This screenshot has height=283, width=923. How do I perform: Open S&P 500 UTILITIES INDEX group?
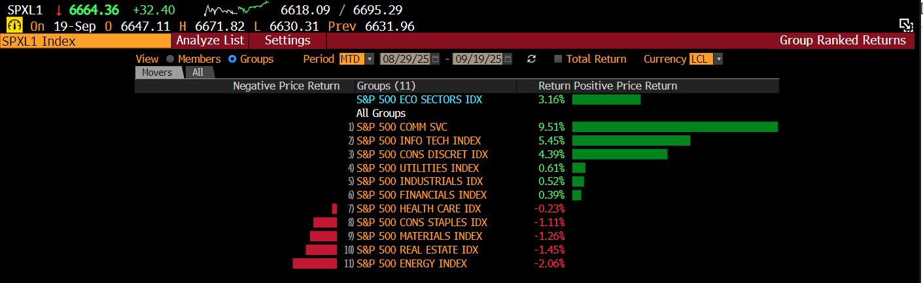pyautogui.click(x=418, y=168)
